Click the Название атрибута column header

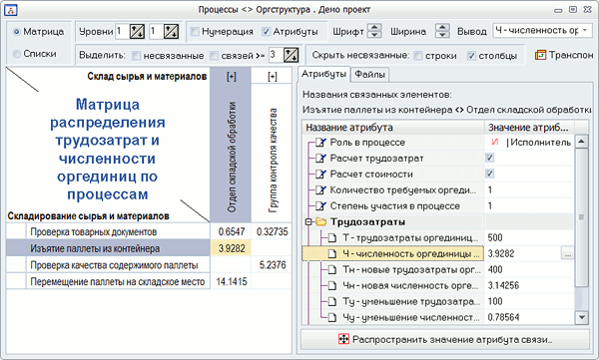click(393, 127)
